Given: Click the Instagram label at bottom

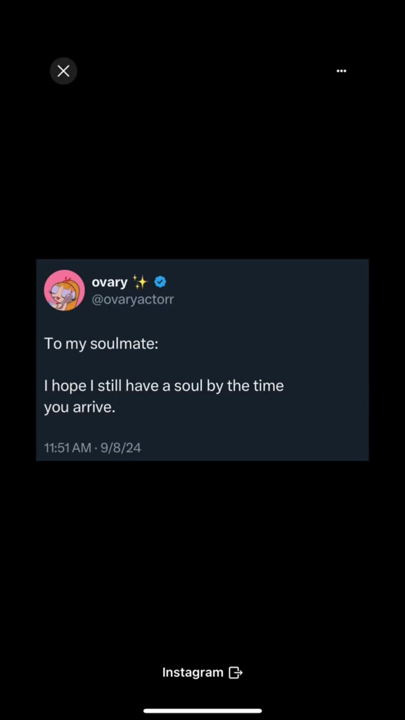Looking at the screenshot, I should [193, 673].
